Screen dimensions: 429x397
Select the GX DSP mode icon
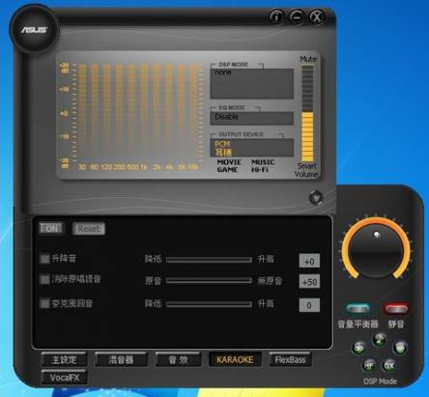point(389,365)
